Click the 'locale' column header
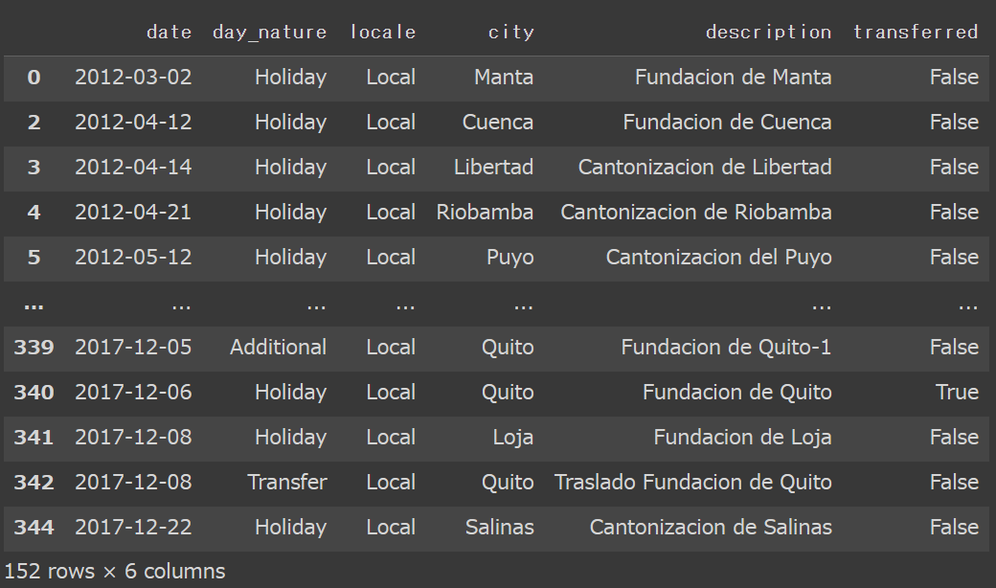Viewport: 996px width, 588px height. 383,33
